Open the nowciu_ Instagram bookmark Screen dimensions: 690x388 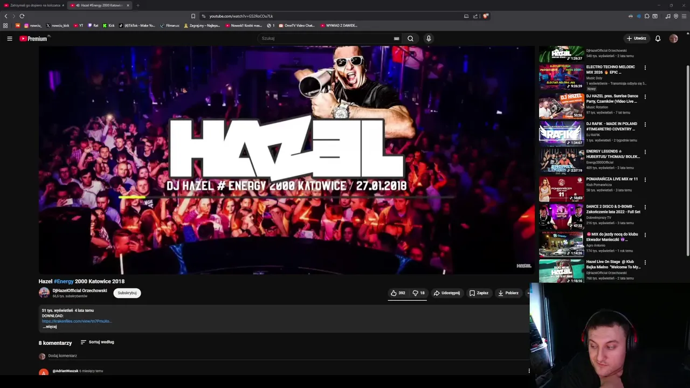(33, 25)
